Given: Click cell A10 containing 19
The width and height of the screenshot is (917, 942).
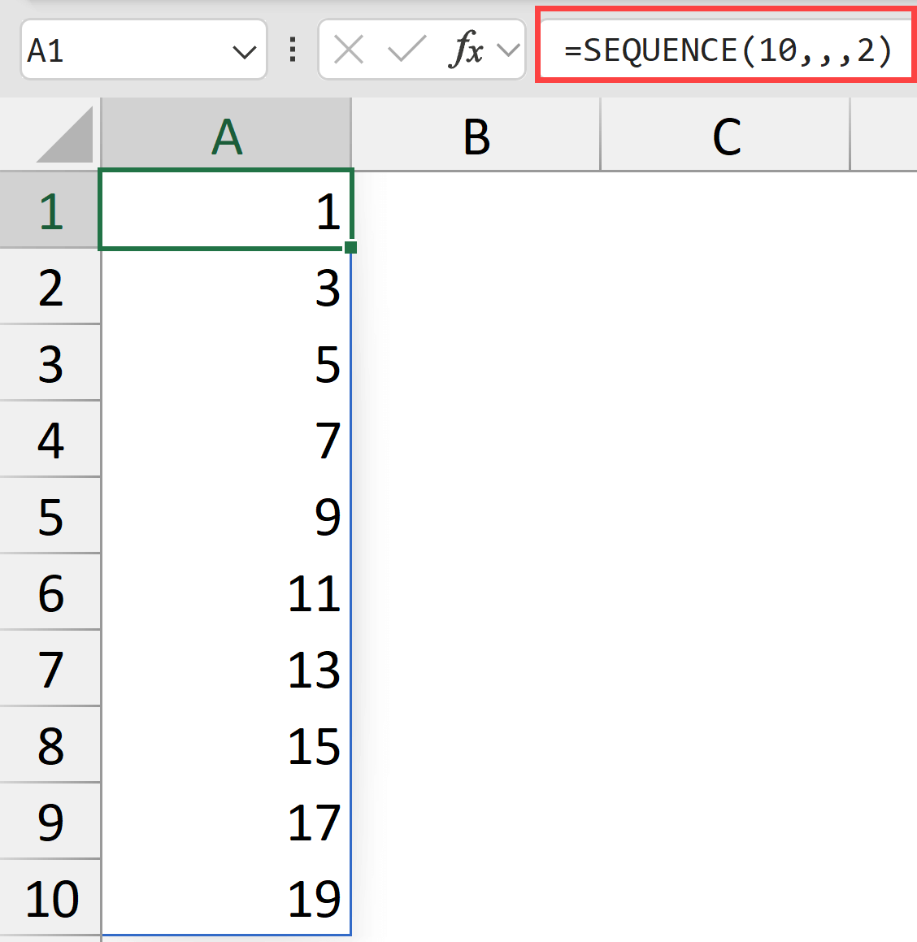Looking at the screenshot, I should coord(226,897).
